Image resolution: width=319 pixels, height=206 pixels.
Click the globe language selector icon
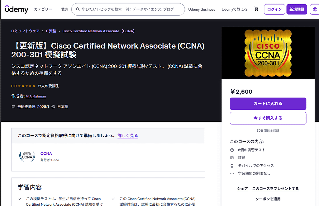click(x=315, y=9)
